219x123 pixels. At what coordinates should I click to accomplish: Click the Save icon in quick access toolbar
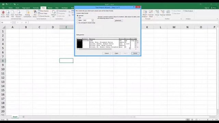(3, 4)
